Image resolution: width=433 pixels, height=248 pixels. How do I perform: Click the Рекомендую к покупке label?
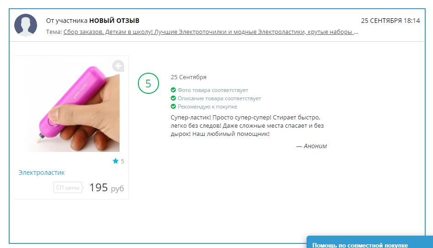pos(208,107)
